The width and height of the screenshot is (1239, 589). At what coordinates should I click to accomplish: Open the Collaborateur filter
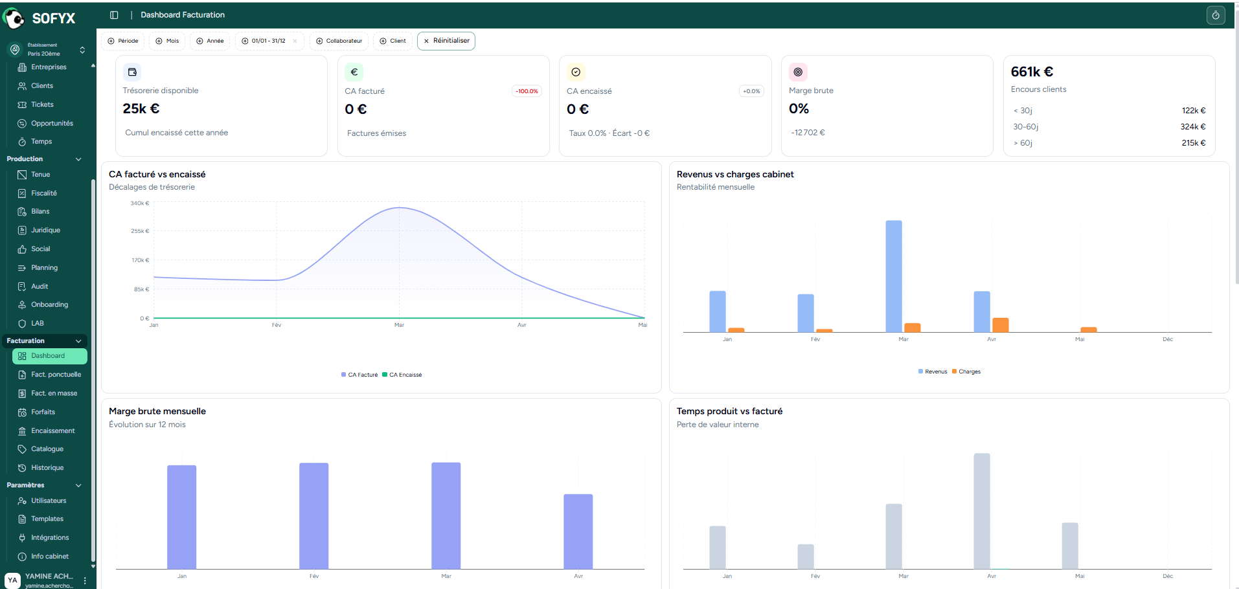(339, 41)
